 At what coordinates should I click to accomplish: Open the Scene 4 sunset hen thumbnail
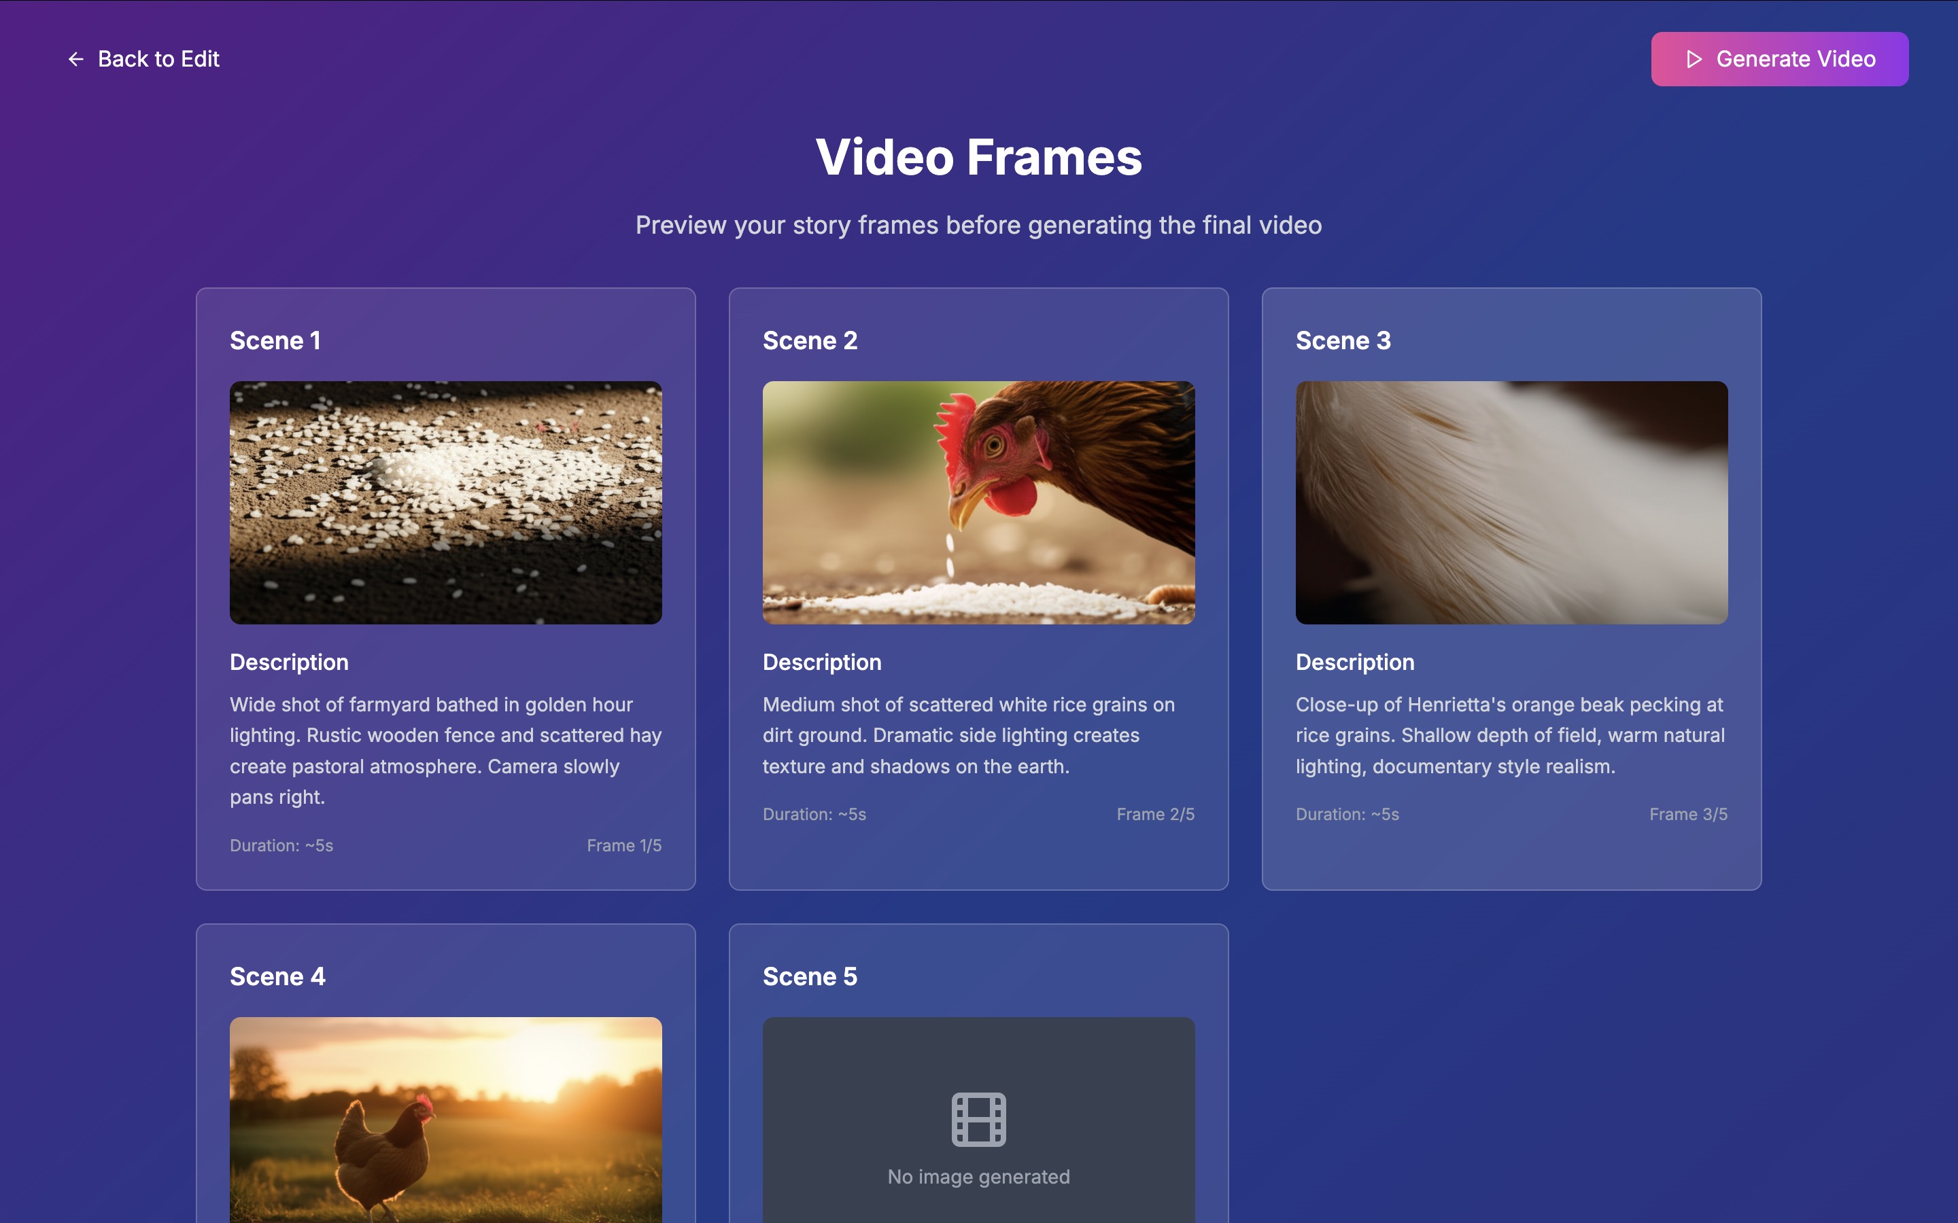[x=445, y=1120]
